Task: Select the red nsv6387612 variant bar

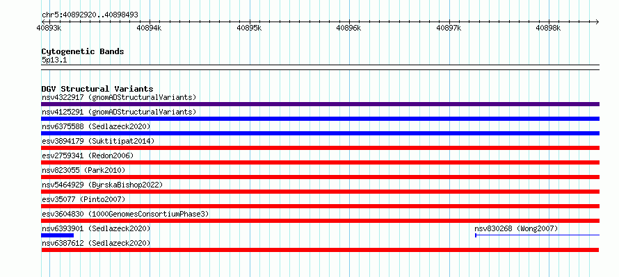Action: click(x=320, y=250)
